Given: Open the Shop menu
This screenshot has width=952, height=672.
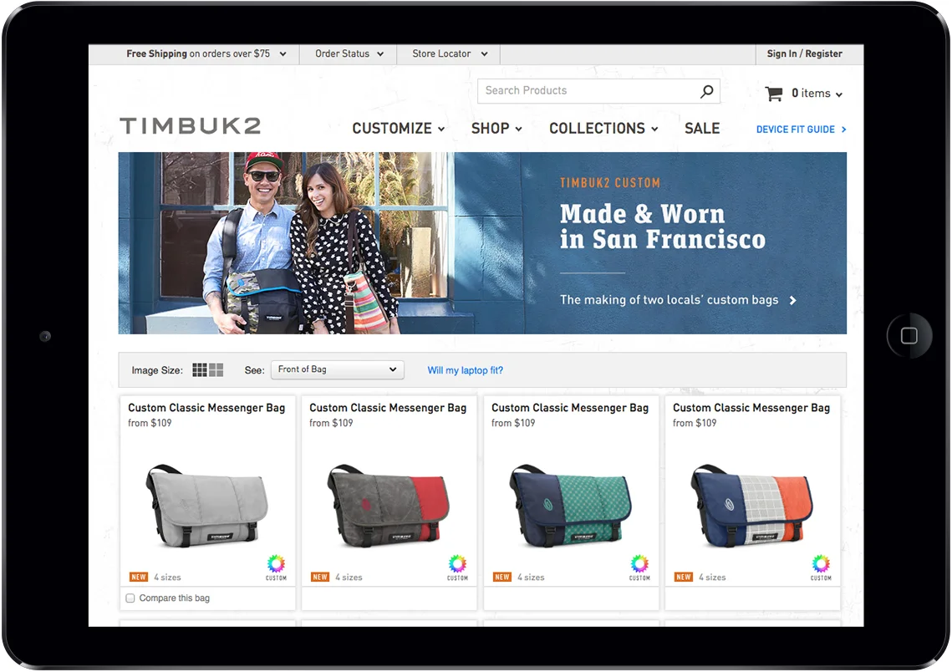Looking at the screenshot, I should point(496,129).
